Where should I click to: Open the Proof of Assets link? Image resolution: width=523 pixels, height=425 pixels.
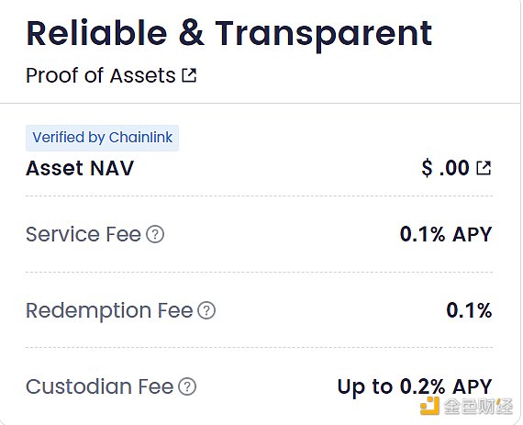click(x=101, y=75)
